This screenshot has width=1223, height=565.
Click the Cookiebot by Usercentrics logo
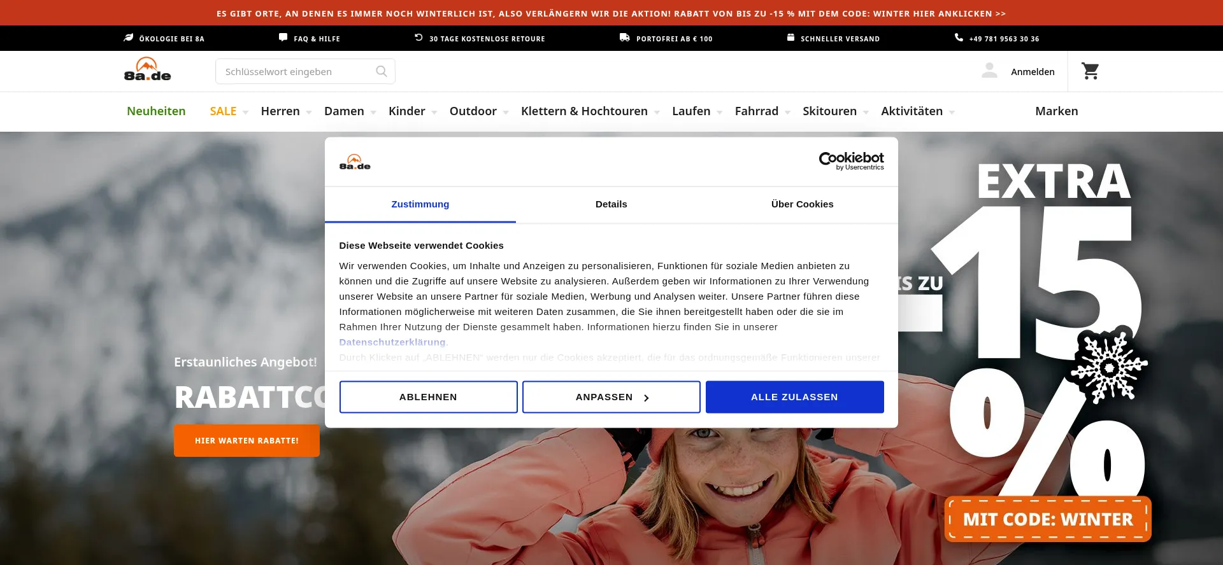pyautogui.click(x=851, y=161)
